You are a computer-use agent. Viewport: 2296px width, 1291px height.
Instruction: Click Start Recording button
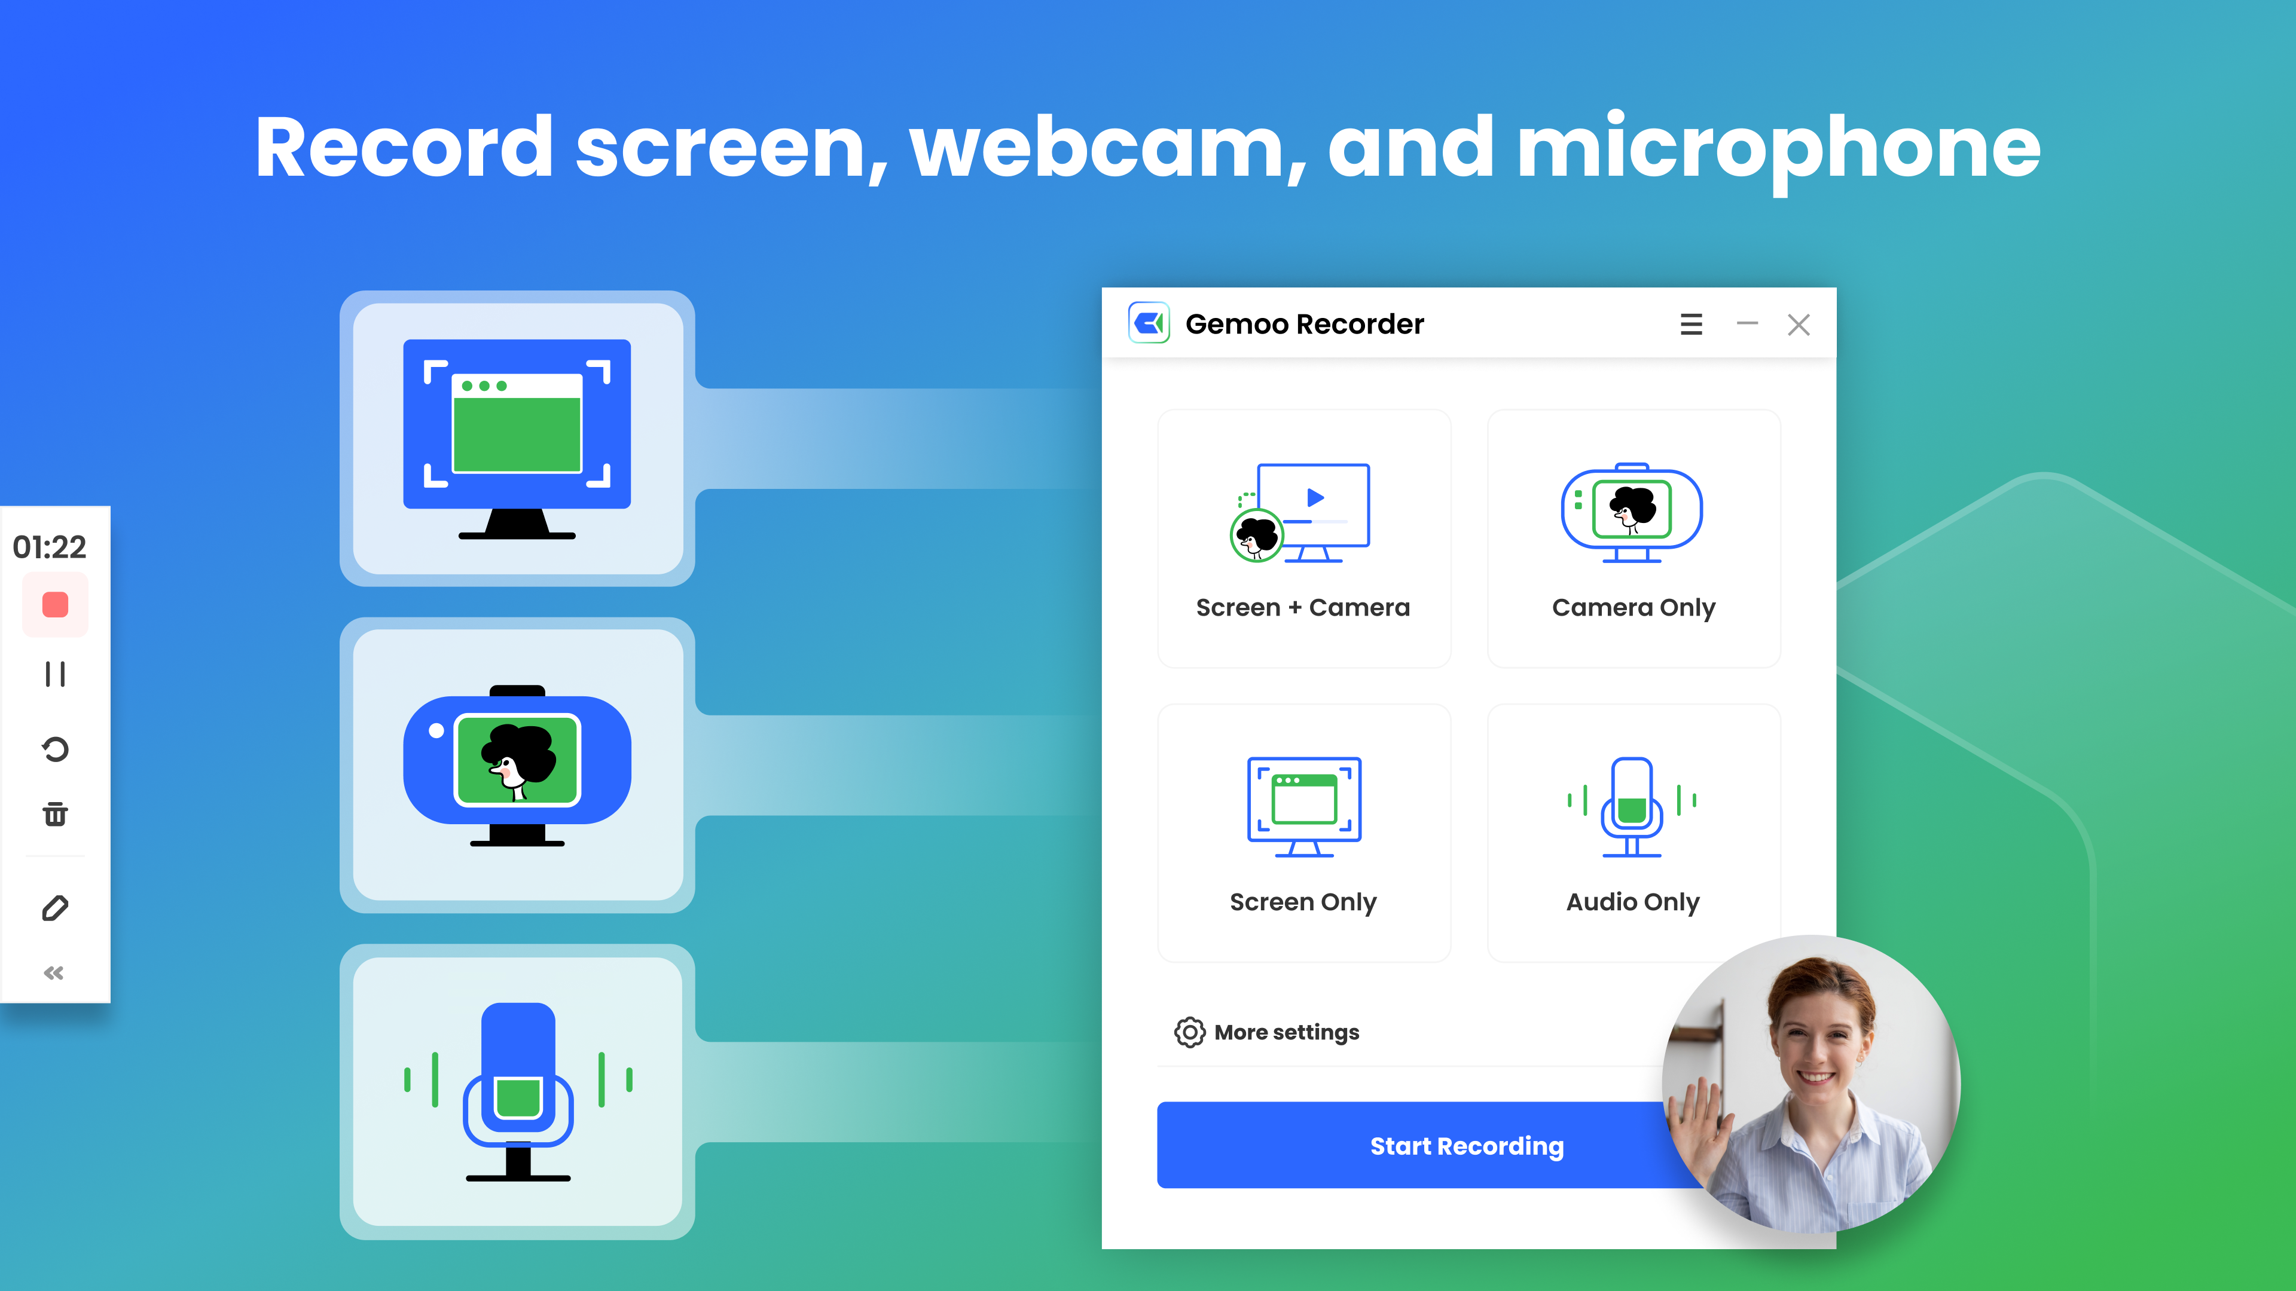click(x=1467, y=1146)
